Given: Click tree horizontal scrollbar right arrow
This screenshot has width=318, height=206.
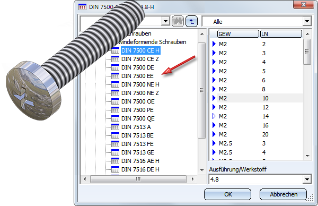Looking at the screenshot, I should point(193,179).
